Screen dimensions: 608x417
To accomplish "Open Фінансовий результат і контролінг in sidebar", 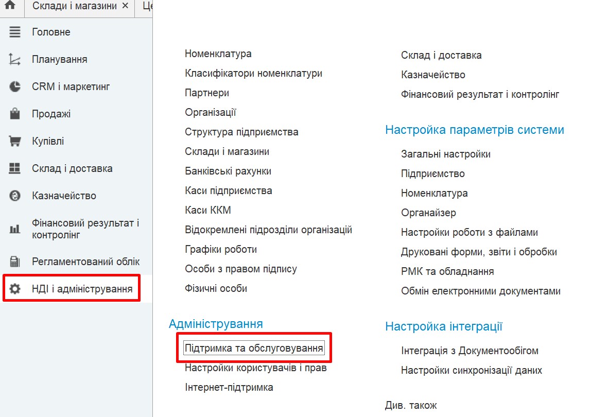I will 85,229.
